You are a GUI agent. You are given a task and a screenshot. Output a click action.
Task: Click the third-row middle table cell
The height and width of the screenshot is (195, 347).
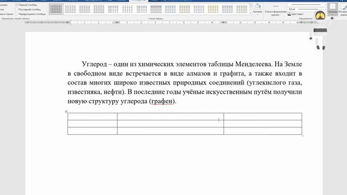point(170,131)
